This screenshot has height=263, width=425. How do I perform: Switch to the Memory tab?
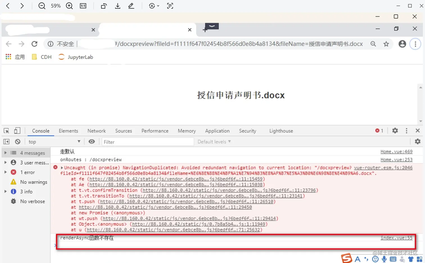click(187, 131)
